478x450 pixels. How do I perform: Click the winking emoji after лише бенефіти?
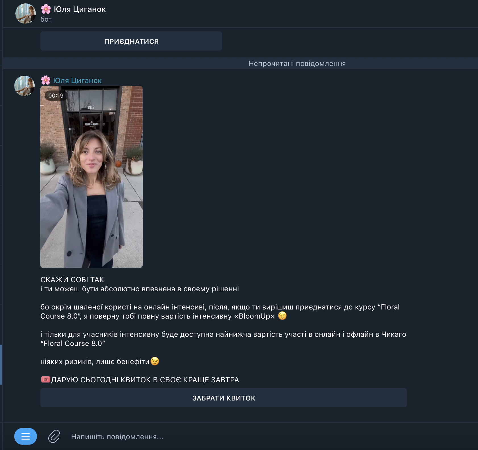point(155,361)
